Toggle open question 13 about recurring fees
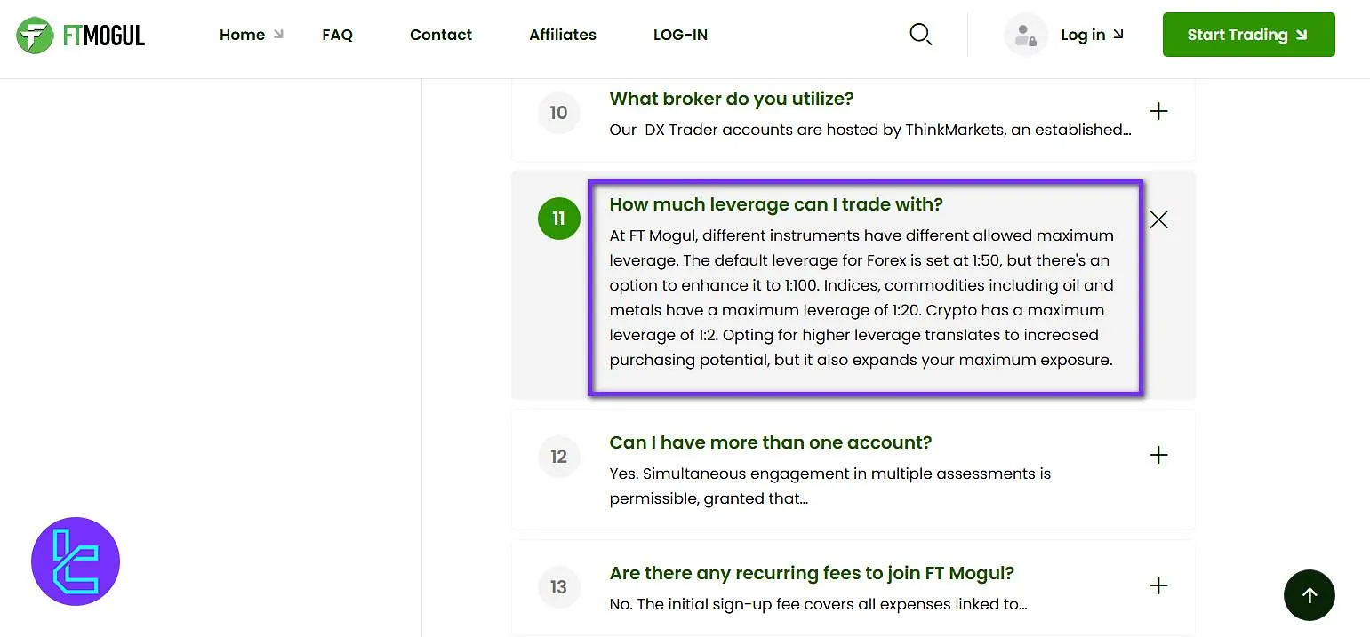 pyautogui.click(x=1158, y=585)
